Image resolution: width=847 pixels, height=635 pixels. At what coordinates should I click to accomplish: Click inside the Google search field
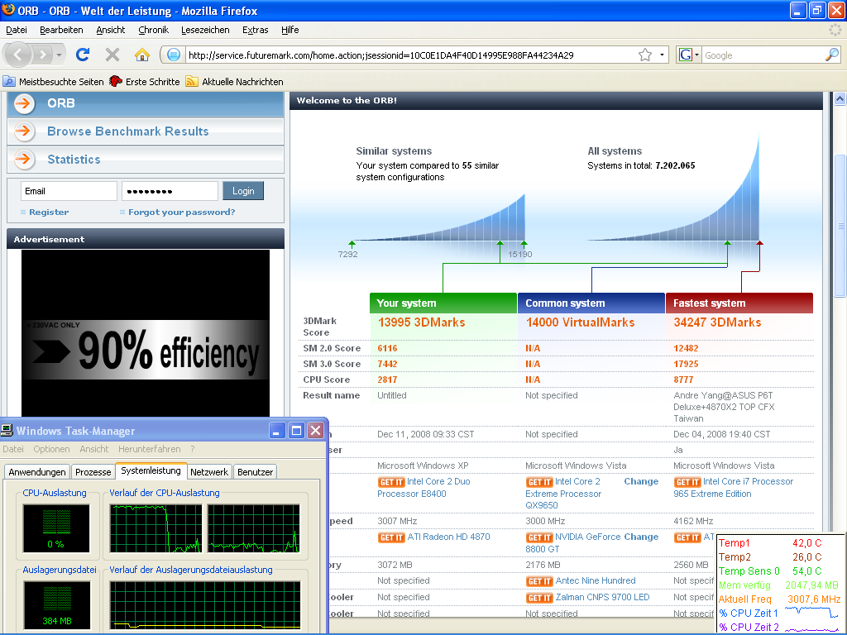point(763,55)
